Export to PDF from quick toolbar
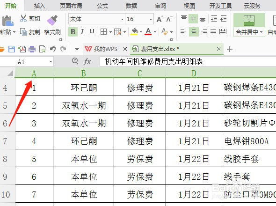This screenshot has height=206, width=276. [22, 49]
